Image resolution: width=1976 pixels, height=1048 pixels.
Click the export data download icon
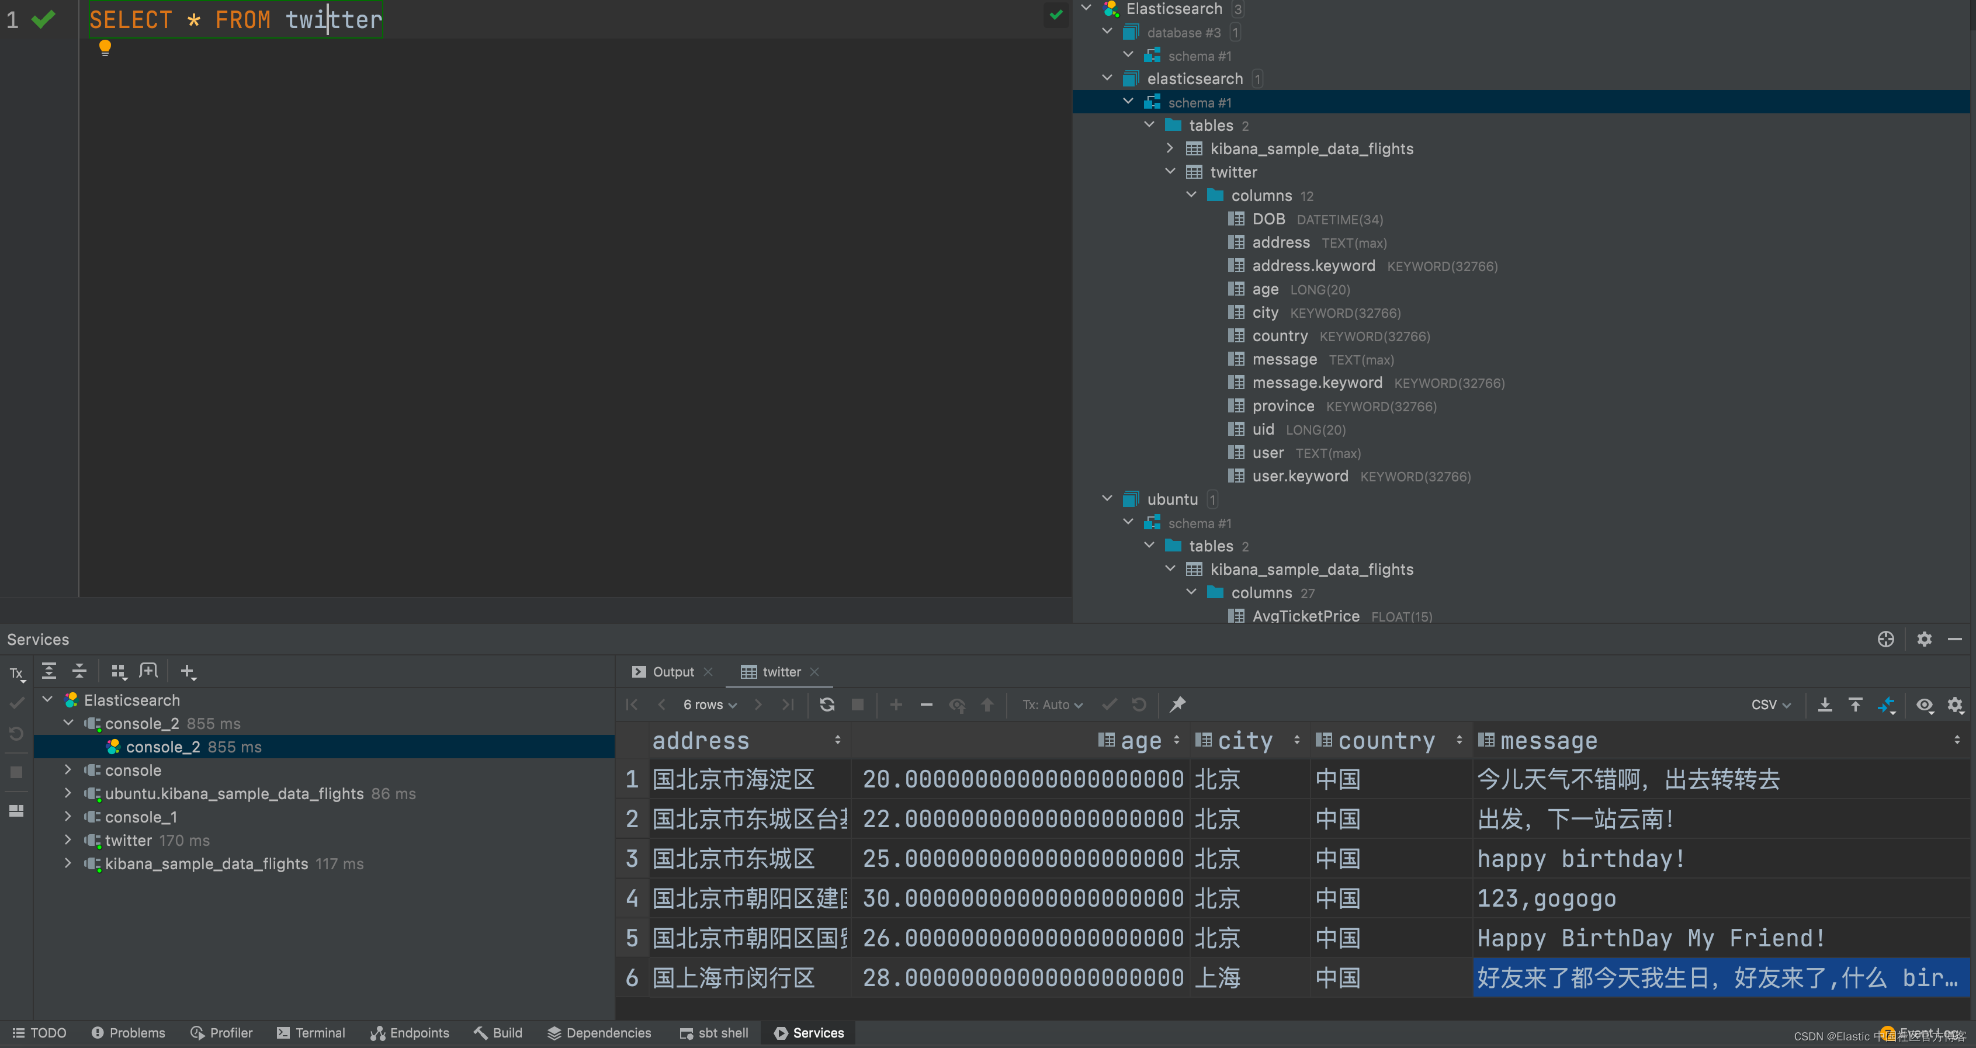(x=1825, y=705)
